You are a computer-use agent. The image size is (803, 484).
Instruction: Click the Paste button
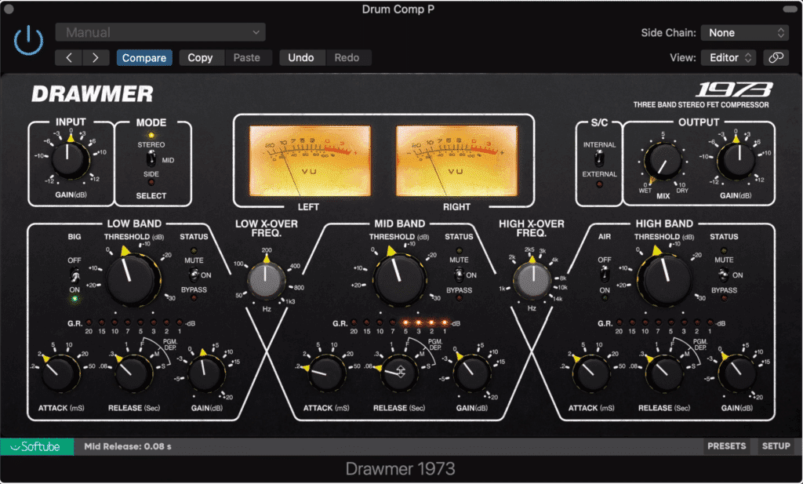pyautogui.click(x=247, y=58)
